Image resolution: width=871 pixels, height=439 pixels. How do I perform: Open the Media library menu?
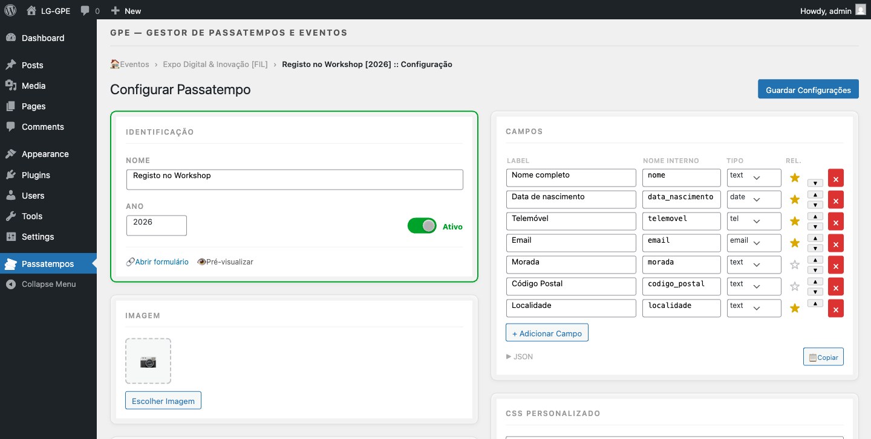(x=48, y=86)
